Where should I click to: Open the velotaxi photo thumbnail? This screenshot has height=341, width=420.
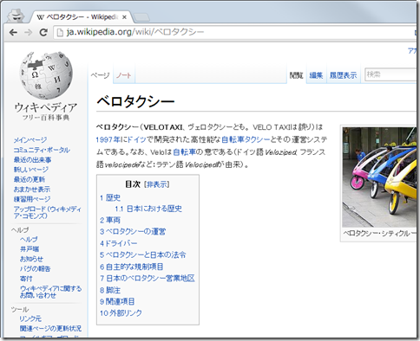[x=379, y=177]
